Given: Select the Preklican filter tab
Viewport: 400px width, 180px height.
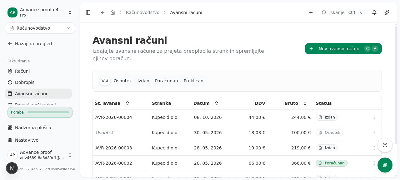Looking at the screenshot, I should click(x=193, y=81).
